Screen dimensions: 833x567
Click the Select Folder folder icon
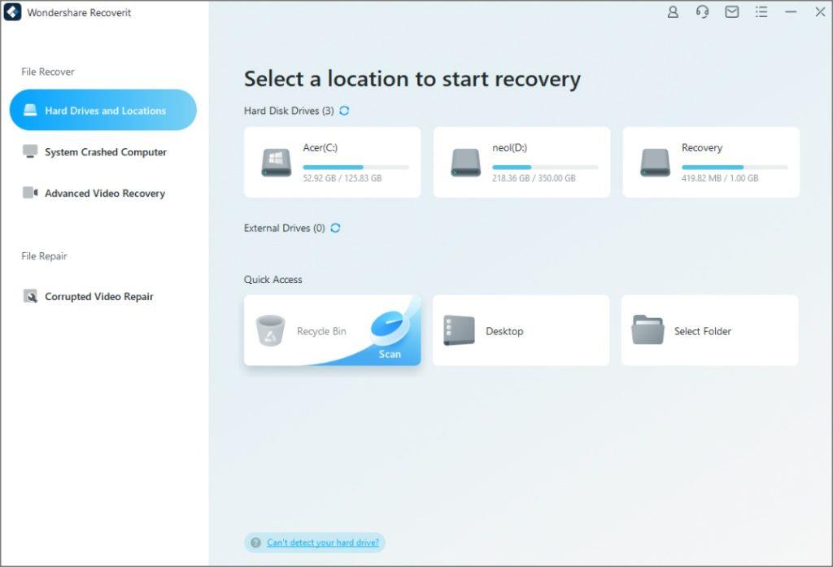(x=648, y=330)
